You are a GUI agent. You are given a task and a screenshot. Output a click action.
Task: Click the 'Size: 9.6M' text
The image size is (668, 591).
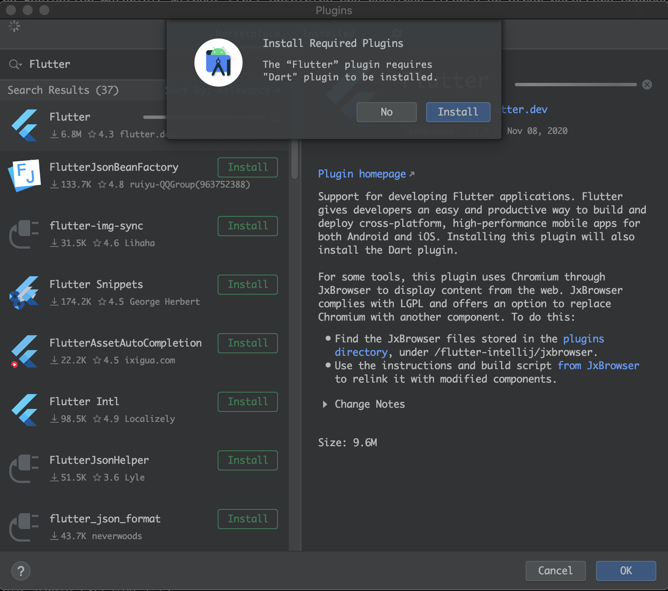(x=347, y=442)
